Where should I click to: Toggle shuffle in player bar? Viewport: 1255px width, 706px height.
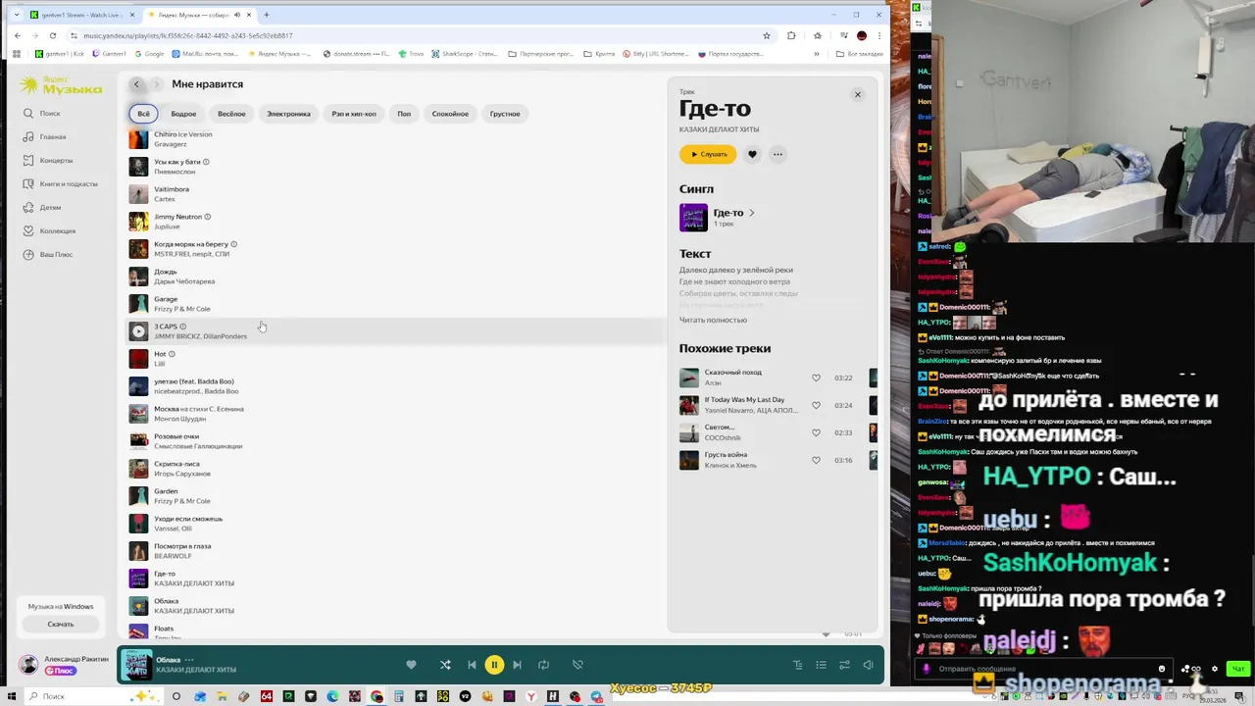pyautogui.click(x=445, y=665)
